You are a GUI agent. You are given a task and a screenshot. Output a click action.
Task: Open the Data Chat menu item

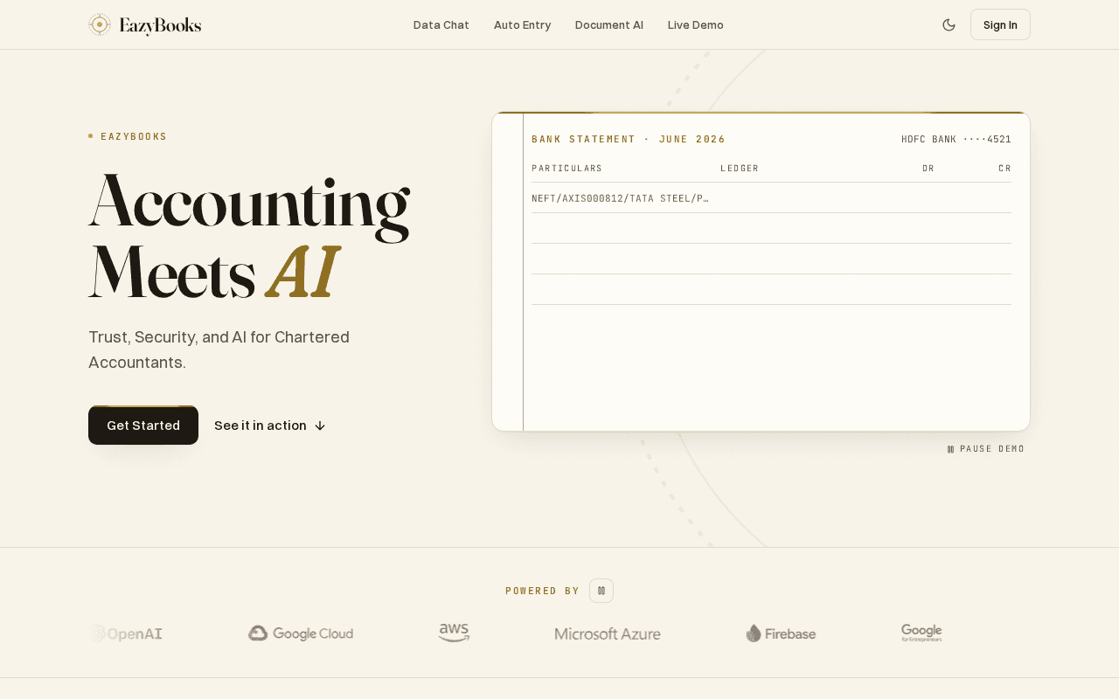441,24
